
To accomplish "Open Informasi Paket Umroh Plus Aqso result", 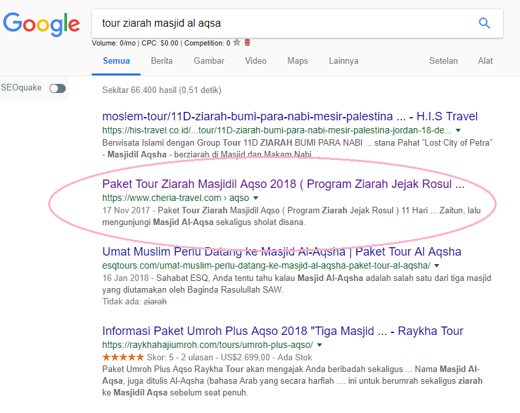I will pyautogui.click(x=282, y=331).
